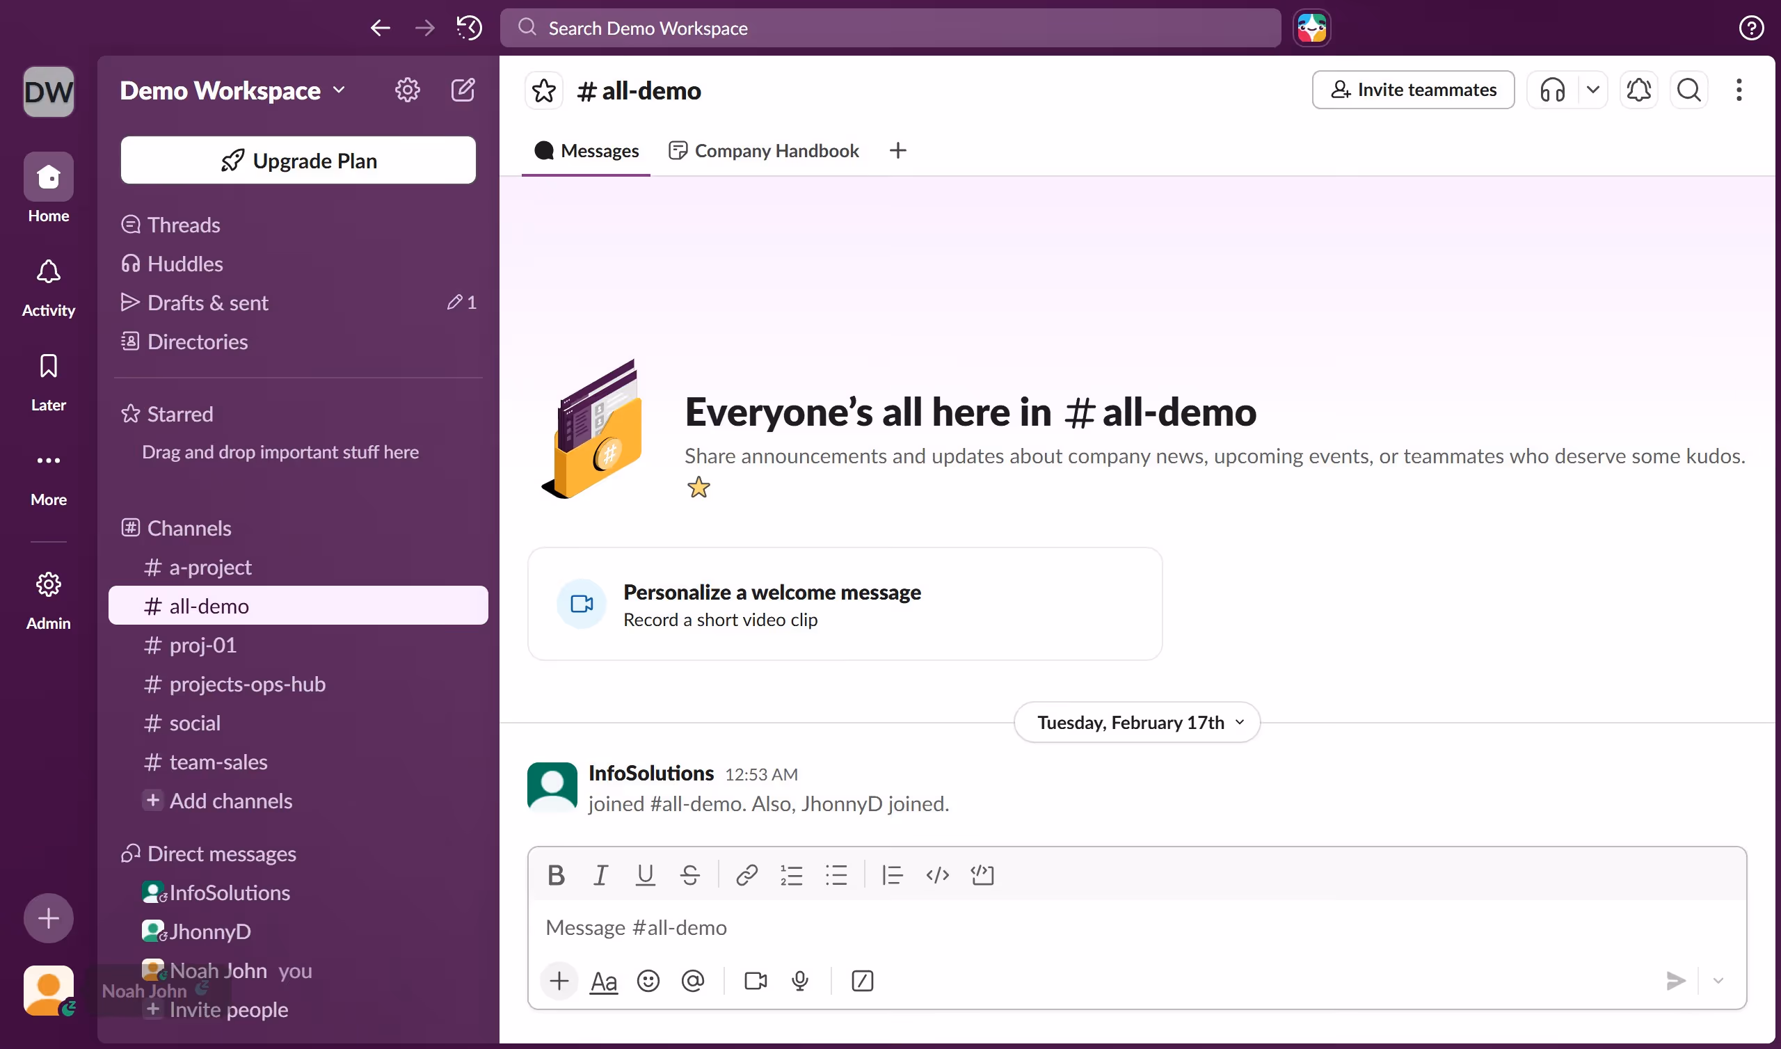Open the history clock icon

coord(470,29)
